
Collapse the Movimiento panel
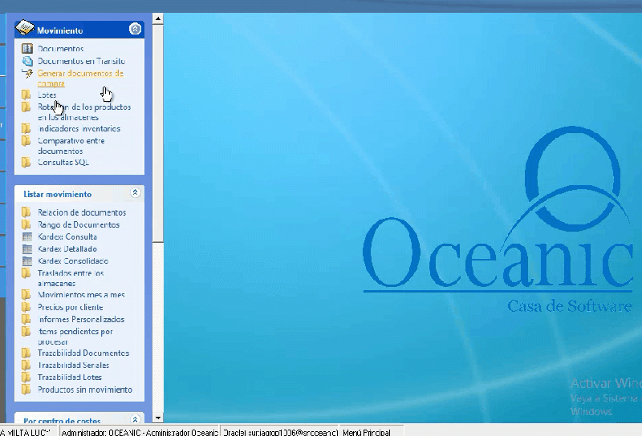tap(135, 30)
